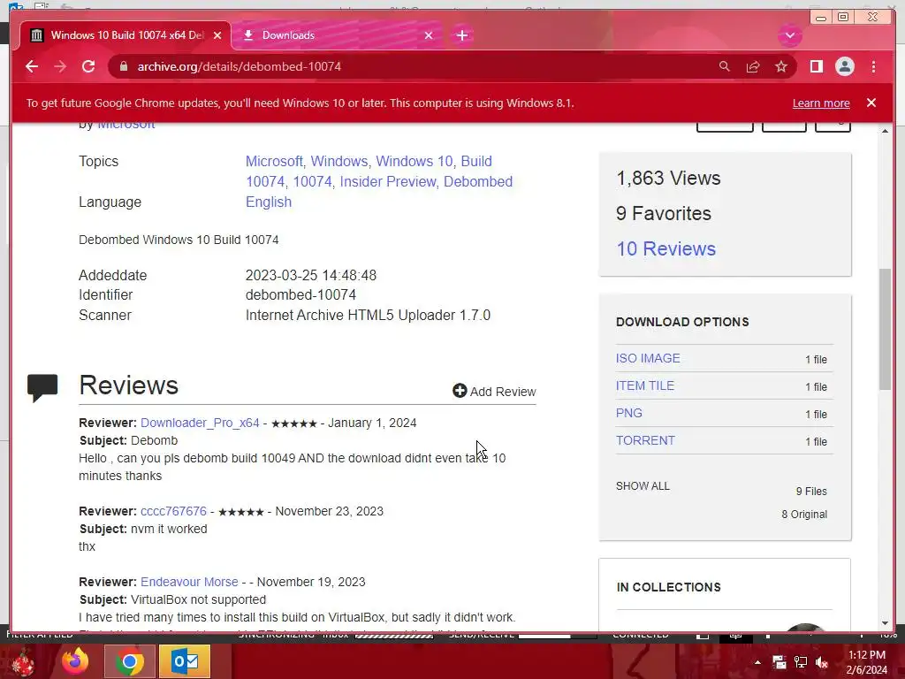Image resolution: width=905 pixels, height=679 pixels.
Task: Go back to the previous page
Action: (x=32, y=66)
